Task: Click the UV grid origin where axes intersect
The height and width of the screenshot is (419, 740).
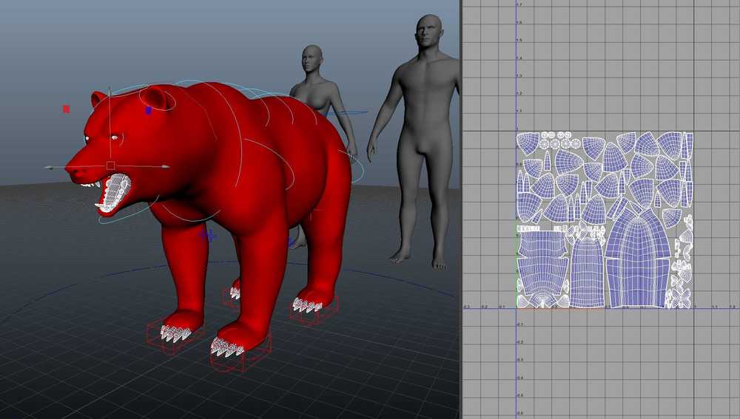Action: pyautogui.click(x=516, y=308)
